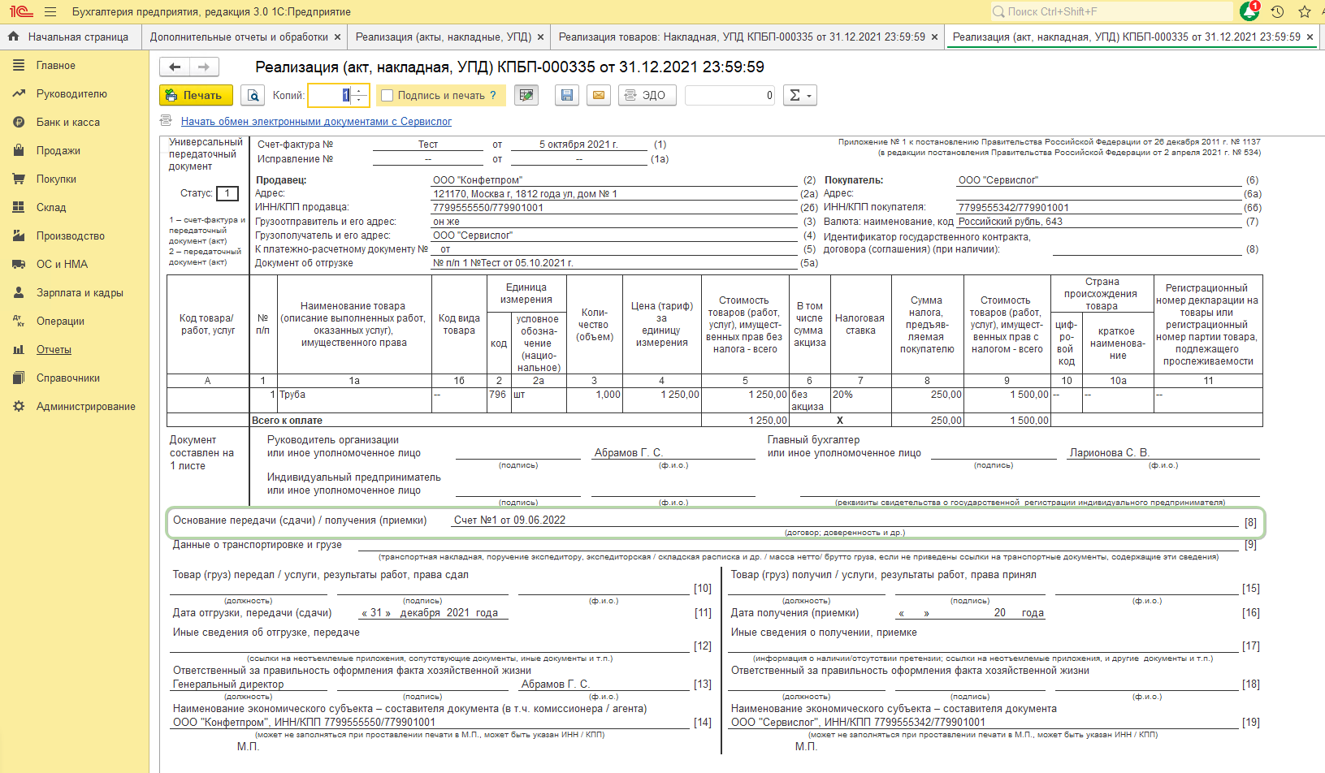
Task: Click the help question mark near Подпись и печать
Action: 493,96
